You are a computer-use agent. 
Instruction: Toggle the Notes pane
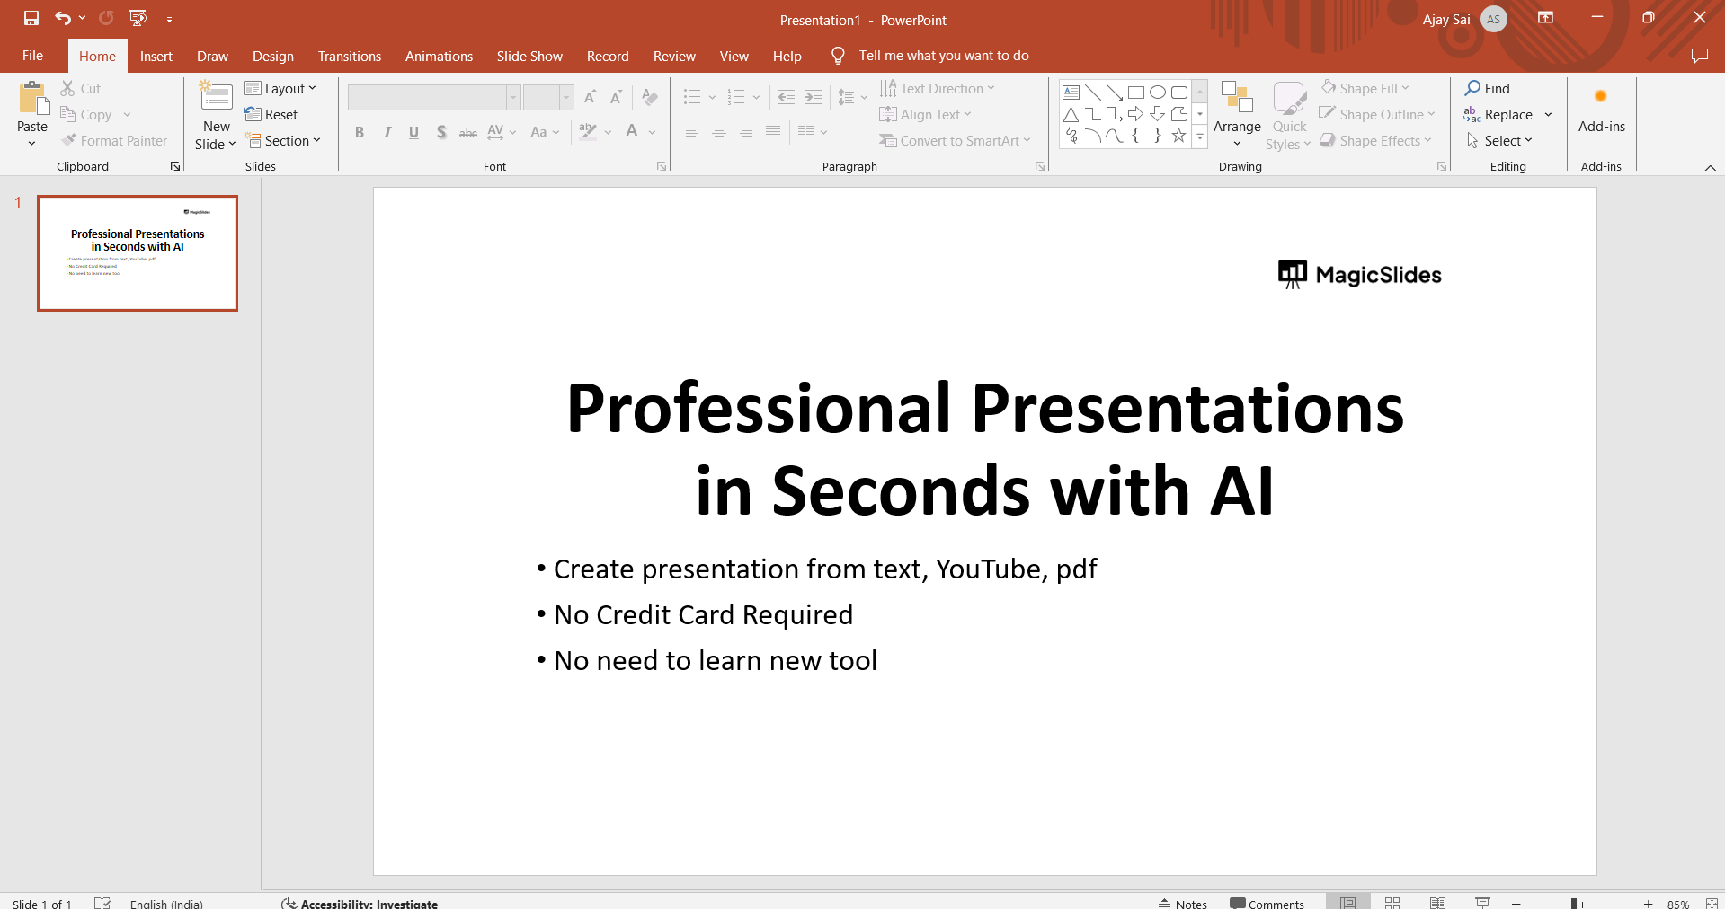click(x=1183, y=904)
